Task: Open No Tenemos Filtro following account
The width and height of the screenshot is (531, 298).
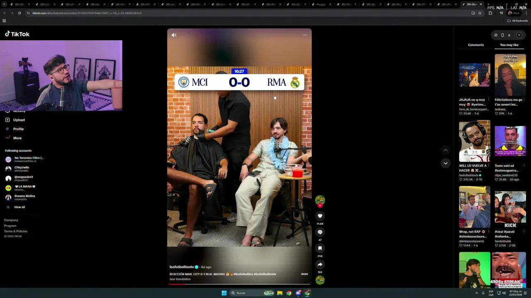Action: click(x=24, y=159)
